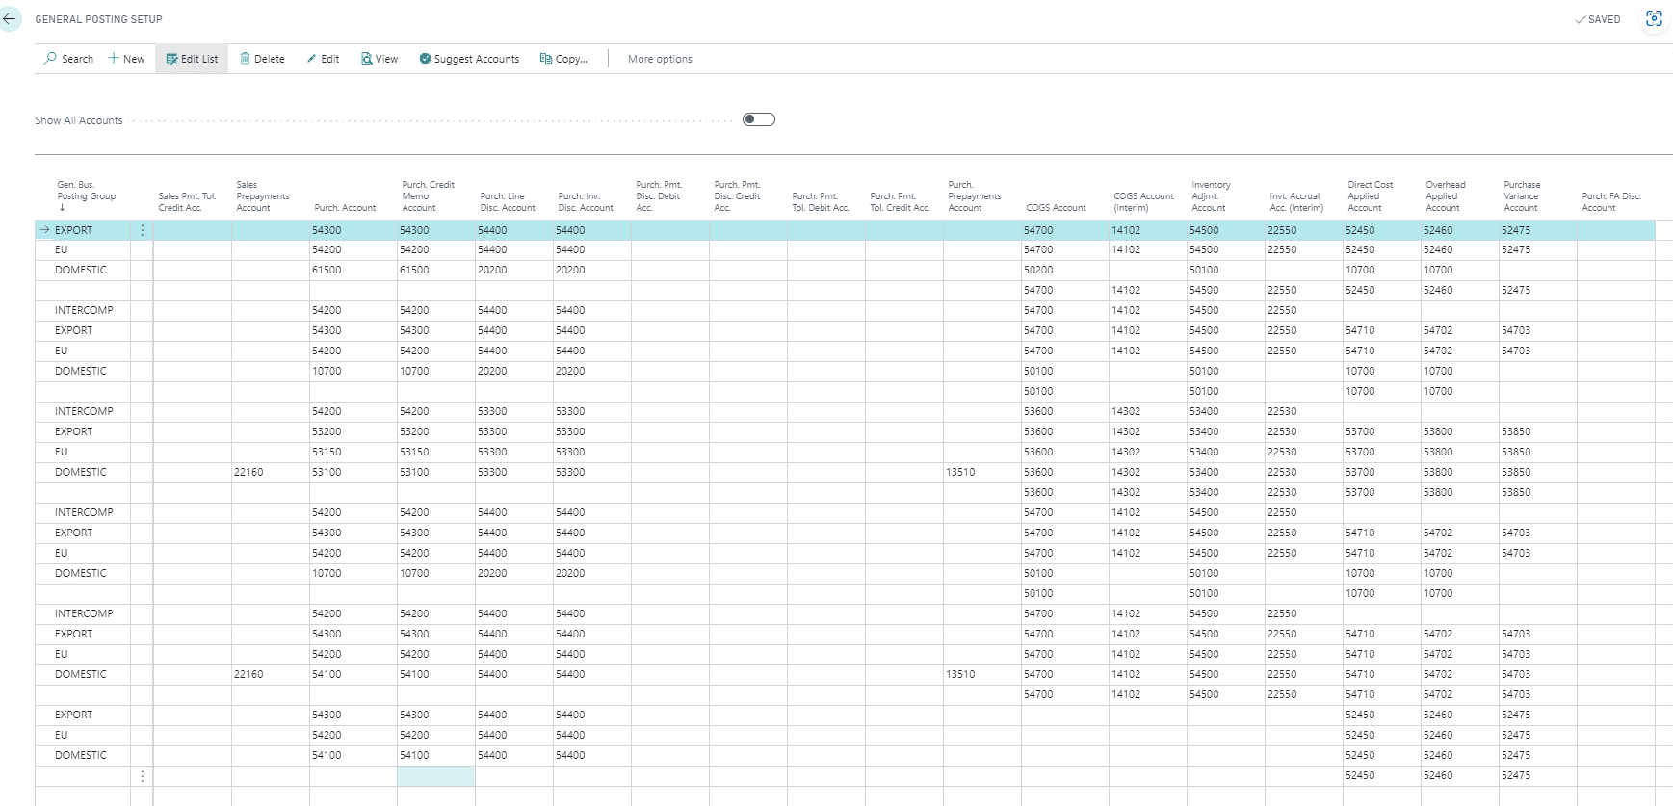1673x806 pixels.
Task: Open the row menu for the EXPORT row
Action: tap(143, 230)
